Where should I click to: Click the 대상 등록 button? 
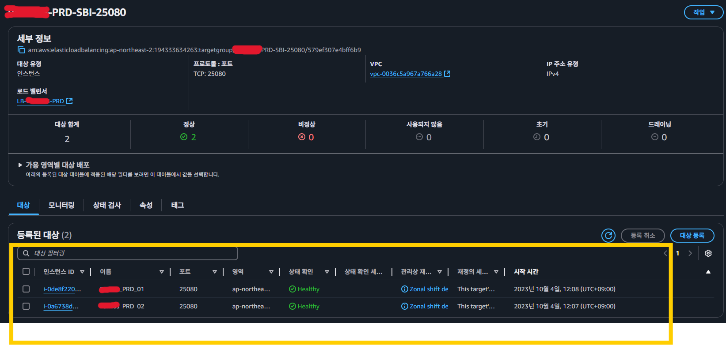point(692,236)
